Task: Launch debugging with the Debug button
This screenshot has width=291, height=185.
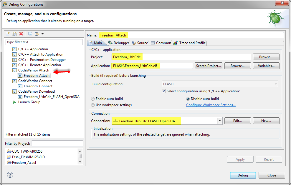Action: pos(243,175)
